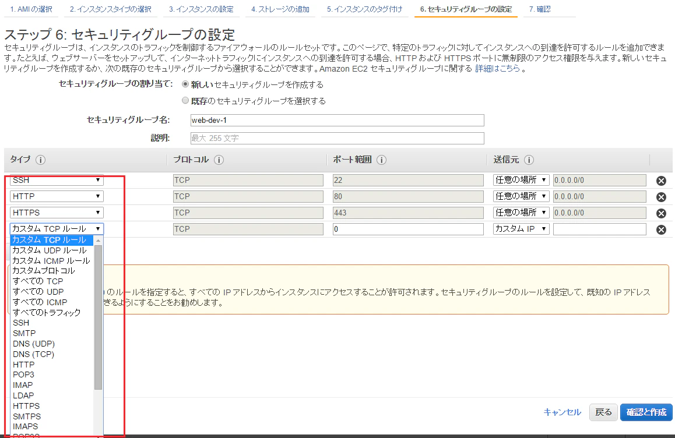The height and width of the screenshot is (438, 675).
Task: Choose カスタム UDP ルール from list
Action: click(x=52, y=250)
